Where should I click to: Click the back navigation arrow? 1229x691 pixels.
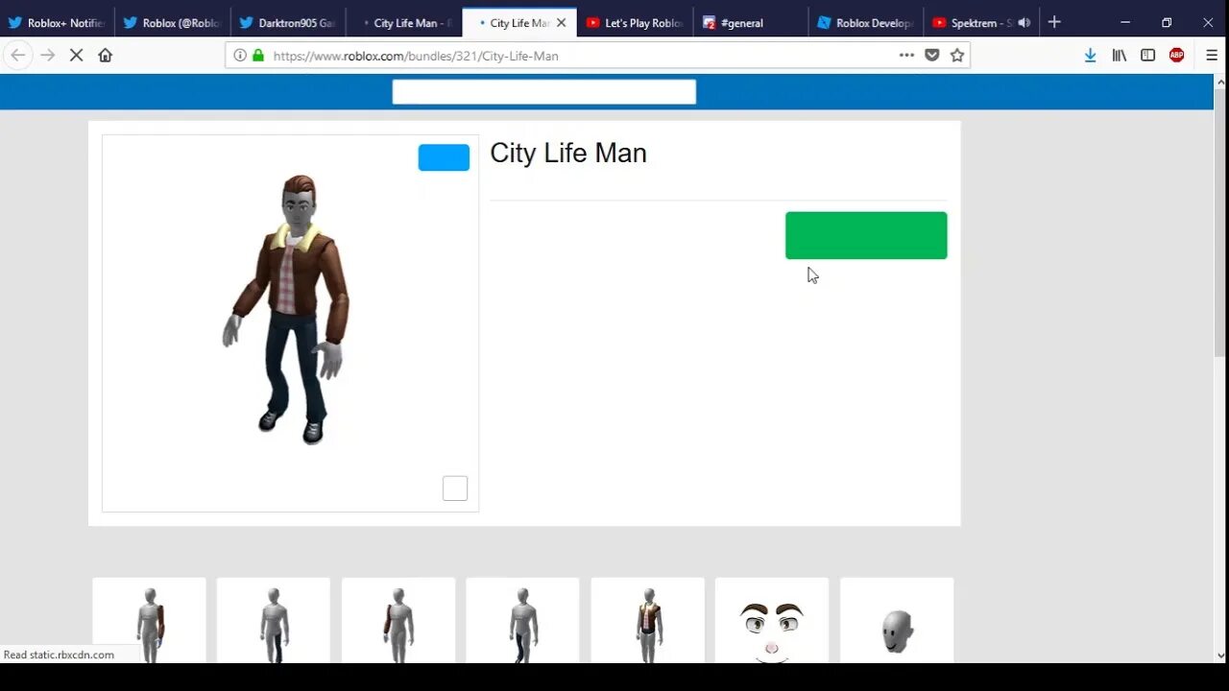coord(17,55)
